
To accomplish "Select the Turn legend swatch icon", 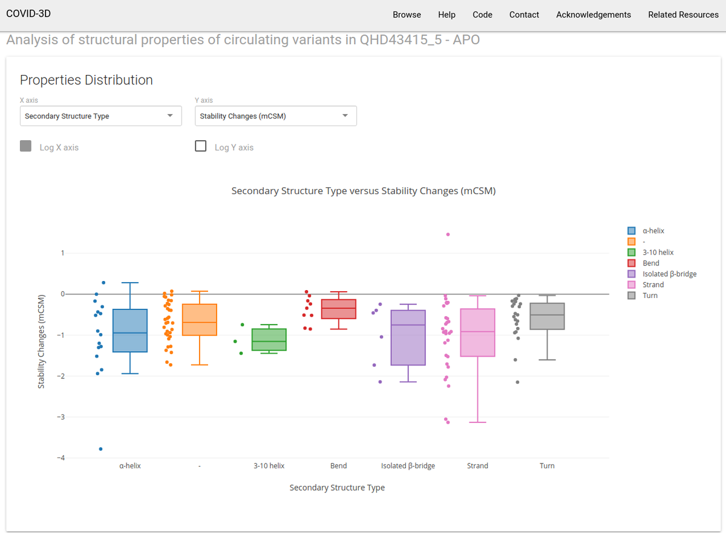I will [x=632, y=296].
